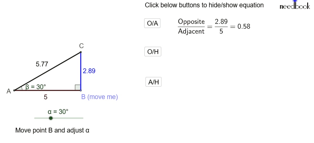The image size is (314, 143).
Task: Click the adjacent side length label 5
Action: 46,97
